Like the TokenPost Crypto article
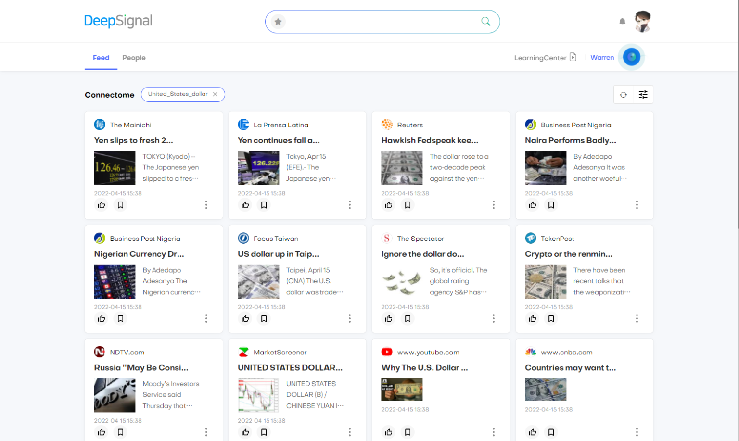Image resolution: width=739 pixels, height=441 pixels. click(x=532, y=319)
